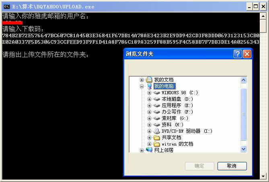
Task: Click the 共享文档 folder icon
Action: pyautogui.click(x=157, y=138)
